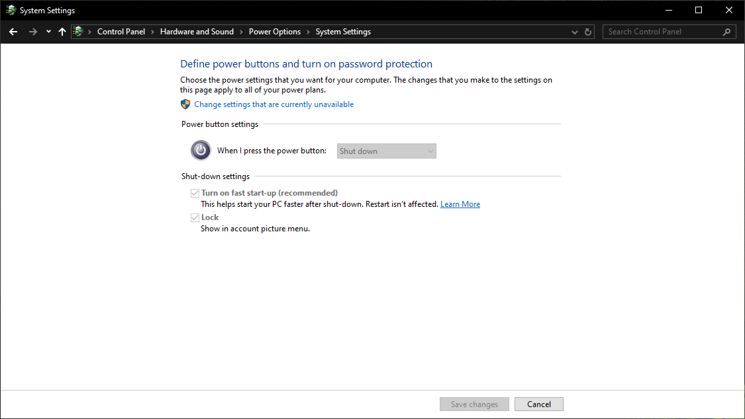Open the address bar history dropdown
This screenshot has width=745, height=419.
click(574, 31)
